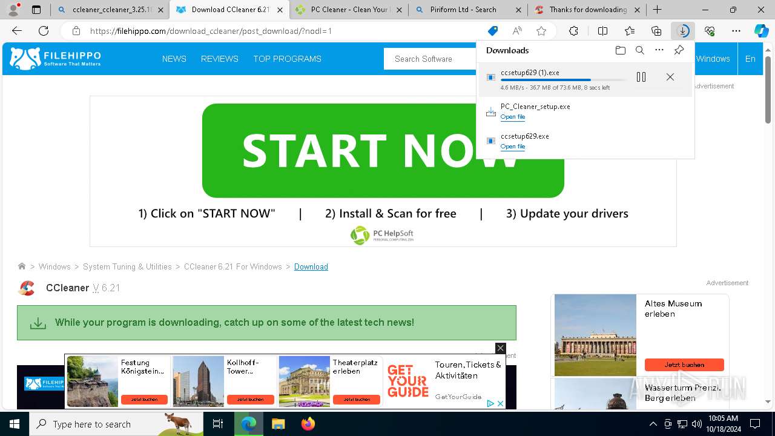Click the green START NOW banner
Viewport: 775px width, 436px height.
(383, 151)
